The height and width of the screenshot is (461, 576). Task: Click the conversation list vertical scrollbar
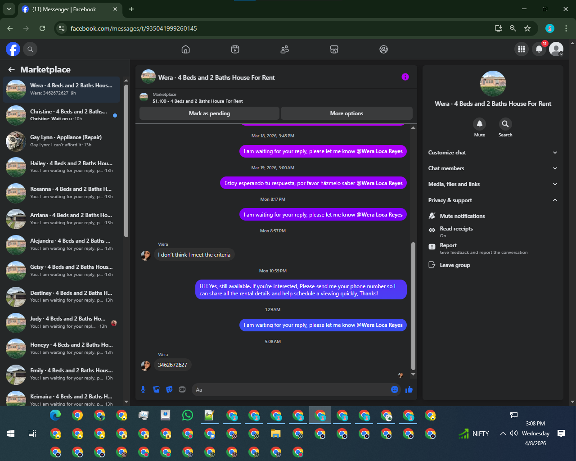(126, 161)
